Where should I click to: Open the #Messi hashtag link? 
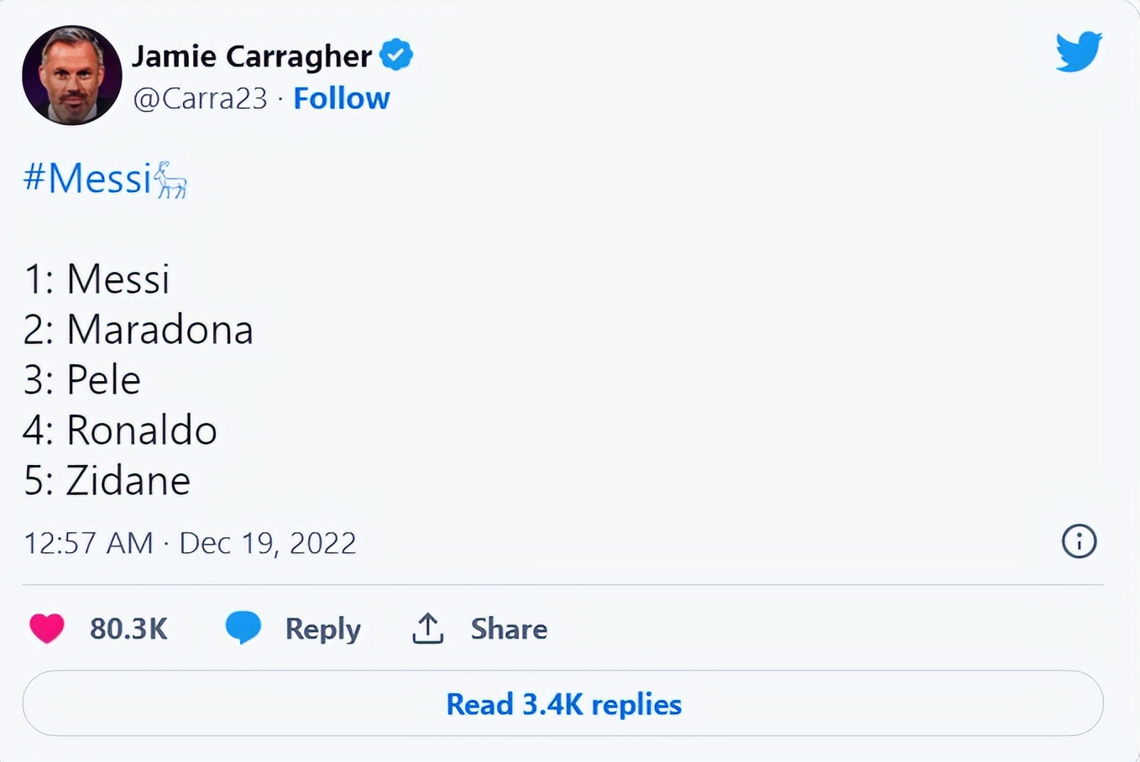(x=86, y=179)
